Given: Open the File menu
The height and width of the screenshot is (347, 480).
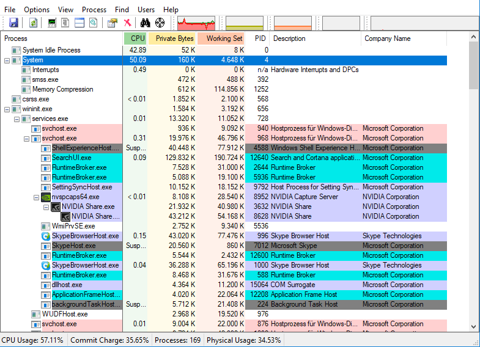Looking at the screenshot, I should coord(10,10).
